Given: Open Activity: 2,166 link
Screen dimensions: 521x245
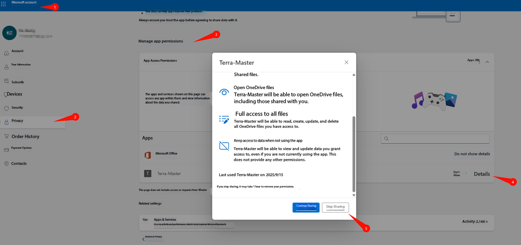Looking at the screenshot, I should 475,221.
